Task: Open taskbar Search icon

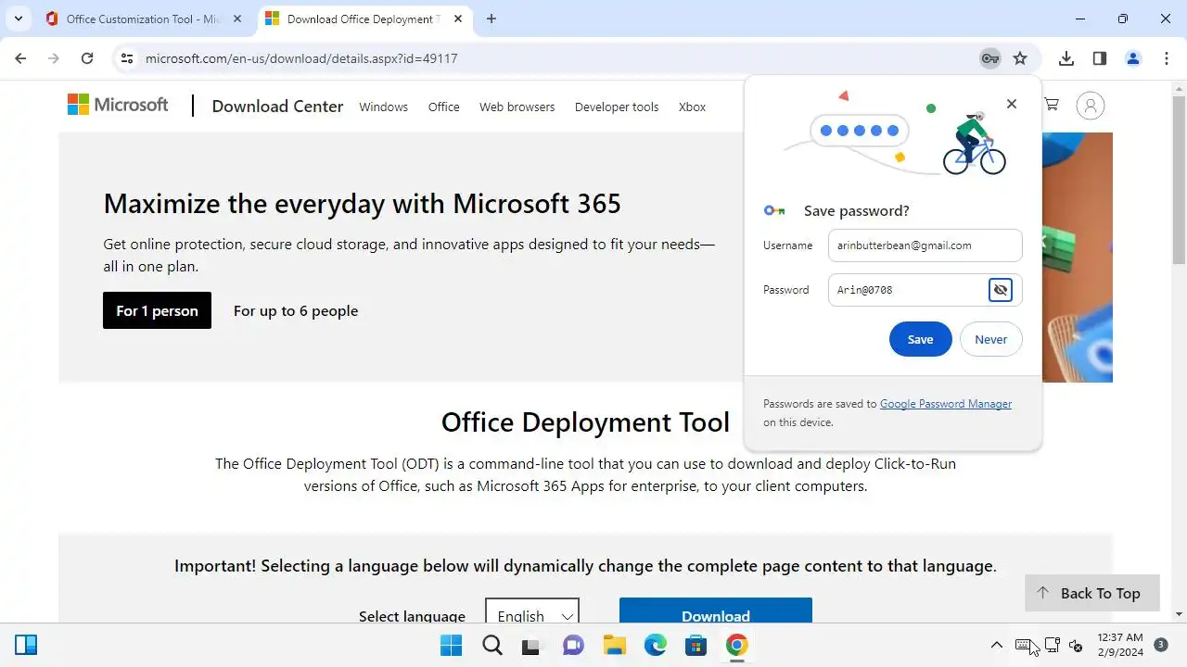Action: 492,646
